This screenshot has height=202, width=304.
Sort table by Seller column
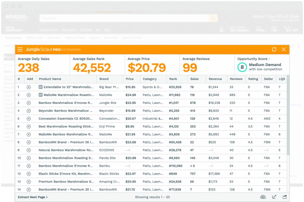pos(268,79)
